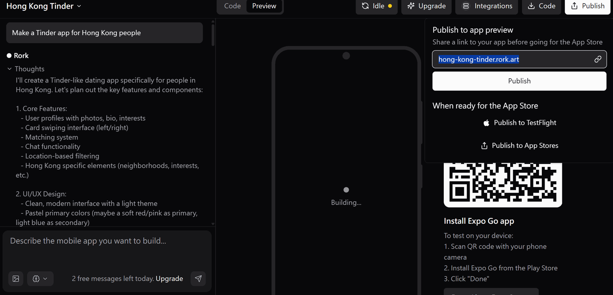Image resolution: width=613 pixels, height=295 pixels.
Task: Open the Integrations panel
Action: 487,6
